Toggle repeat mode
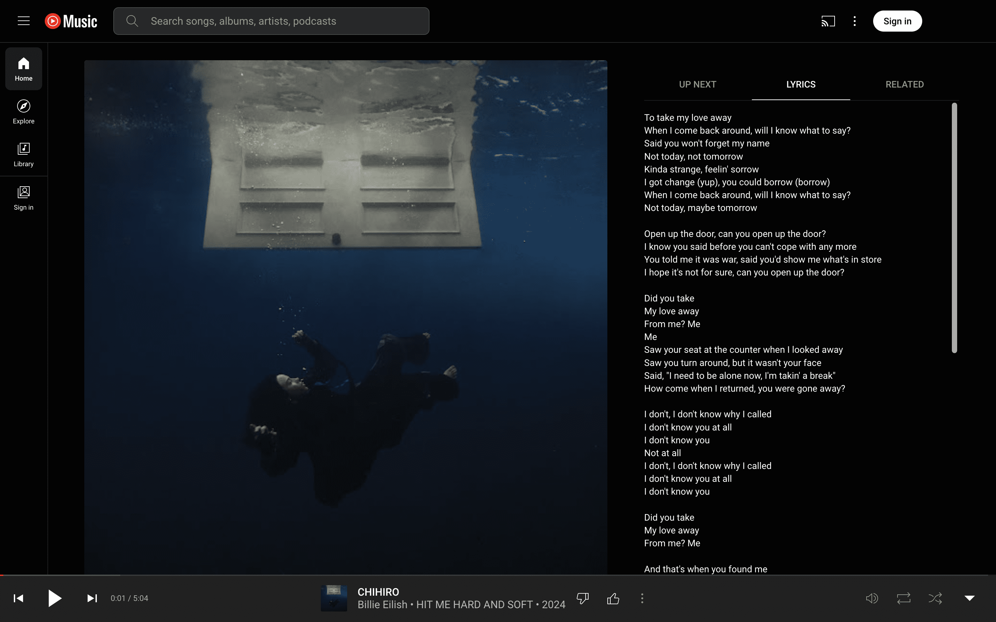996x622 pixels. click(x=903, y=598)
